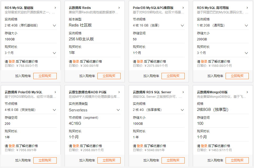Click arrow icon beside 云数据库 RDS SQL Server
254x168 pixels.
[x=183, y=92]
